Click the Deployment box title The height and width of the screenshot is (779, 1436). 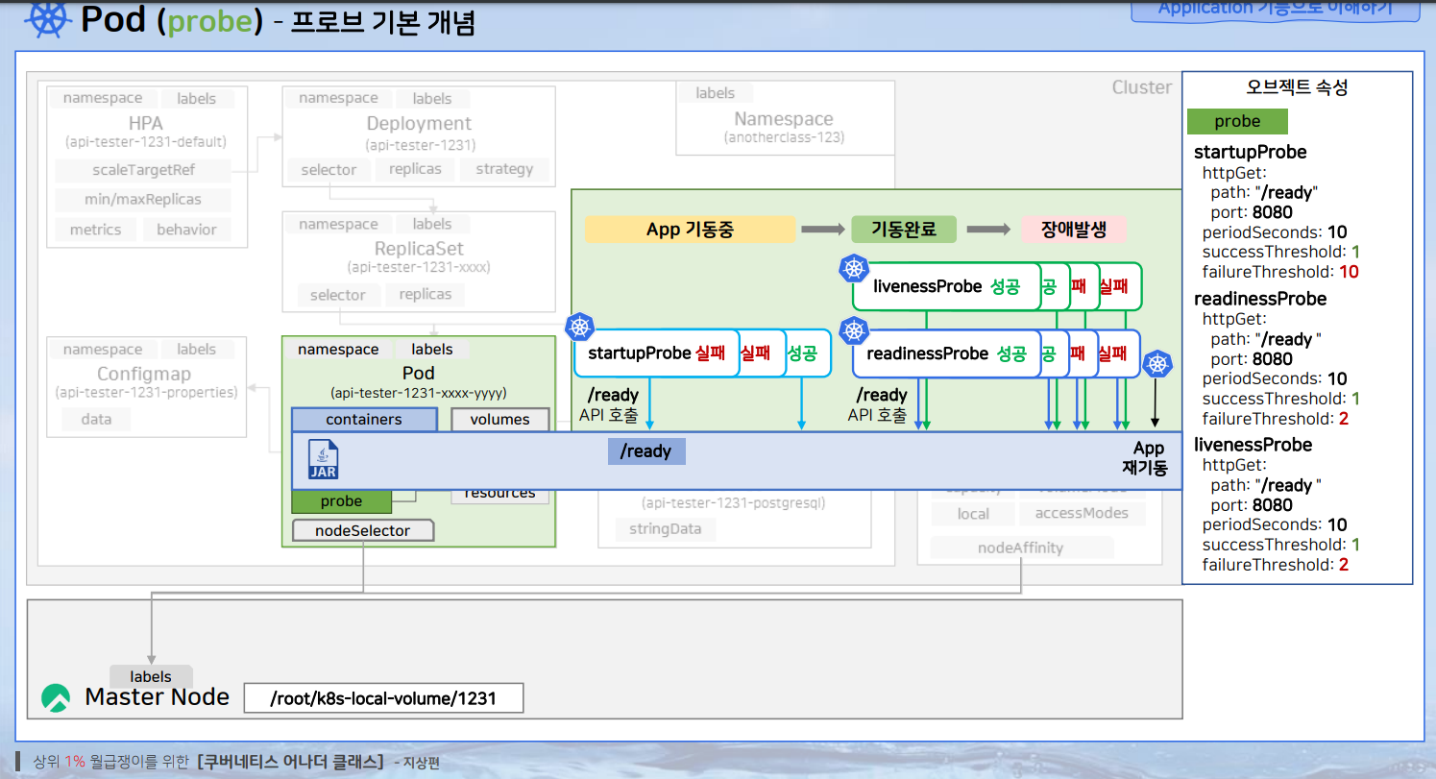pos(419,123)
